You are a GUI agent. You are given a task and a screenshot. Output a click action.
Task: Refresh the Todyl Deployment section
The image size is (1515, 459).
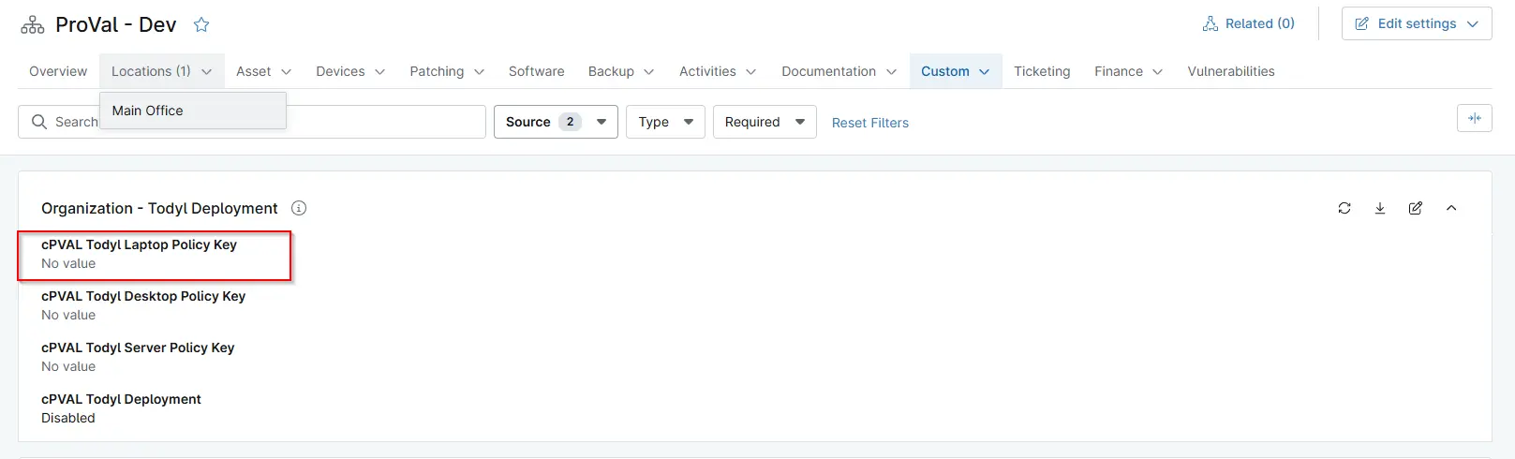(x=1344, y=208)
